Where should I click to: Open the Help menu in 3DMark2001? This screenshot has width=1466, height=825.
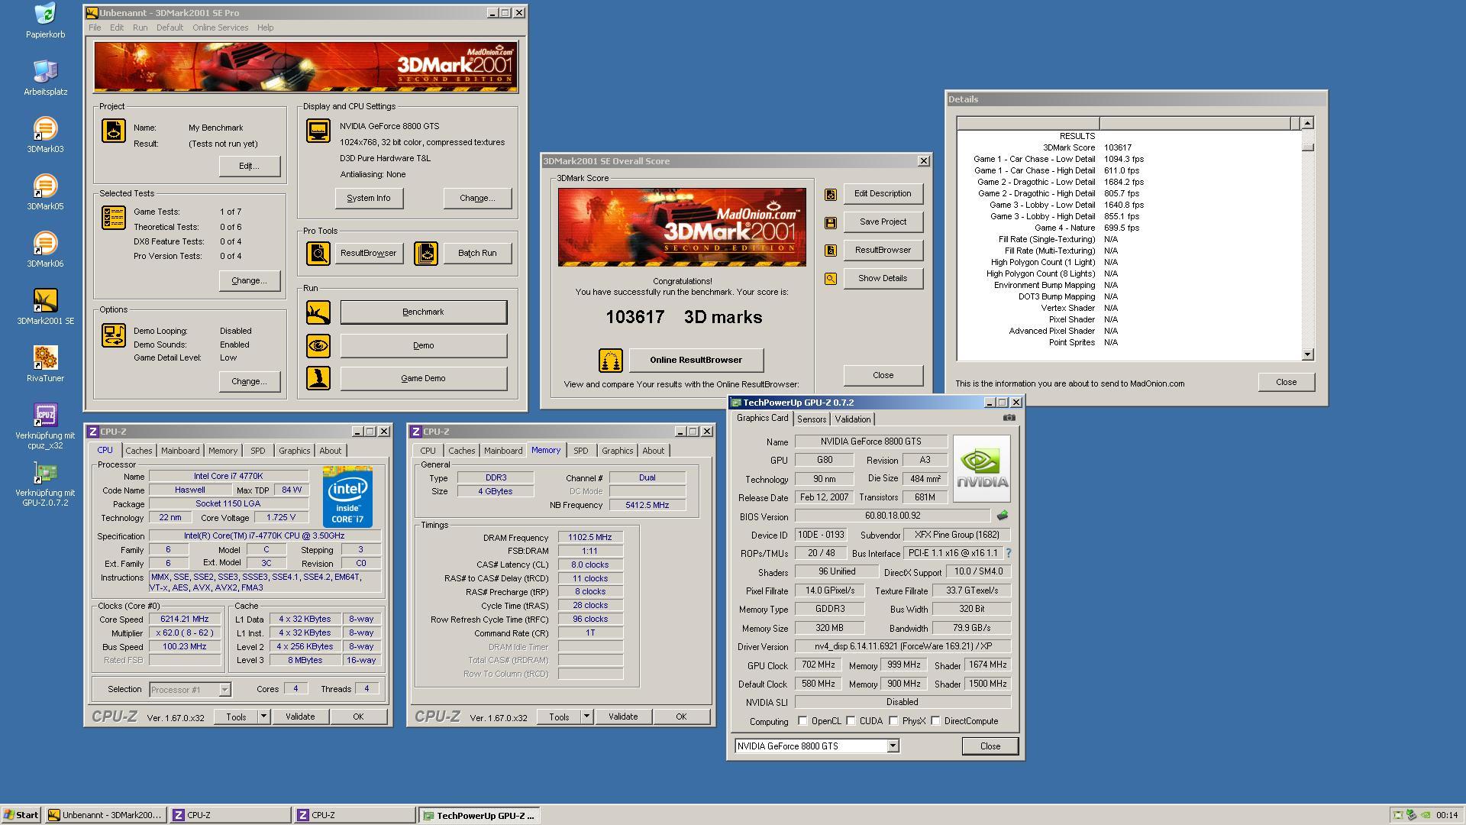point(265,27)
